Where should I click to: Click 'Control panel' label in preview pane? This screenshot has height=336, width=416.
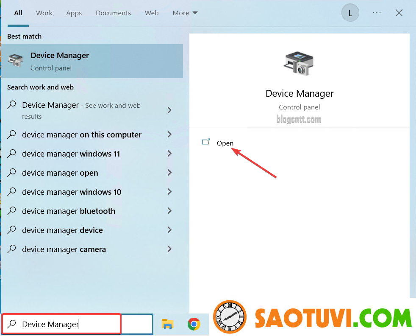[x=299, y=107]
